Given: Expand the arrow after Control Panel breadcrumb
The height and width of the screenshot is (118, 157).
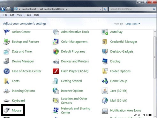Looking at the screenshot, I should pyautogui.click(x=38, y=9).
